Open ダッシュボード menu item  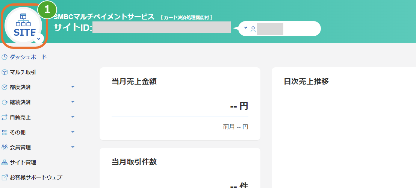[28, 57]
